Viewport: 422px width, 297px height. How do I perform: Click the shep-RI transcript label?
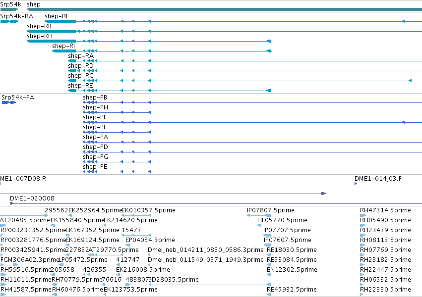tap(63, 46)
